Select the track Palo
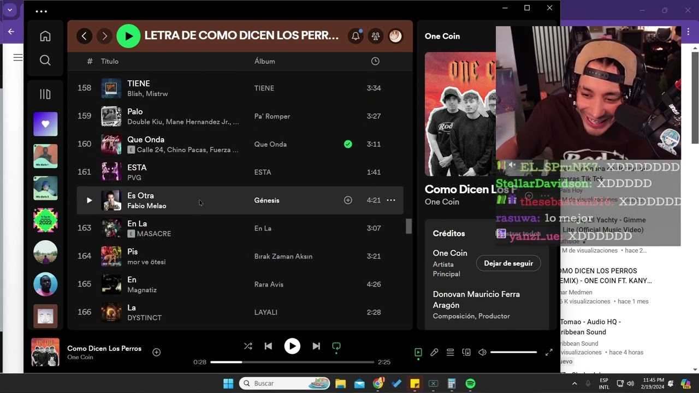The image size is (699, 393). tap(240, 116)
